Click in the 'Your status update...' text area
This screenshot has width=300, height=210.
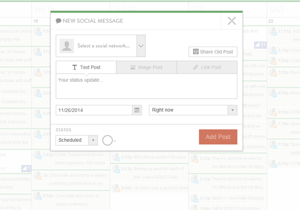[x=146, y=86]
